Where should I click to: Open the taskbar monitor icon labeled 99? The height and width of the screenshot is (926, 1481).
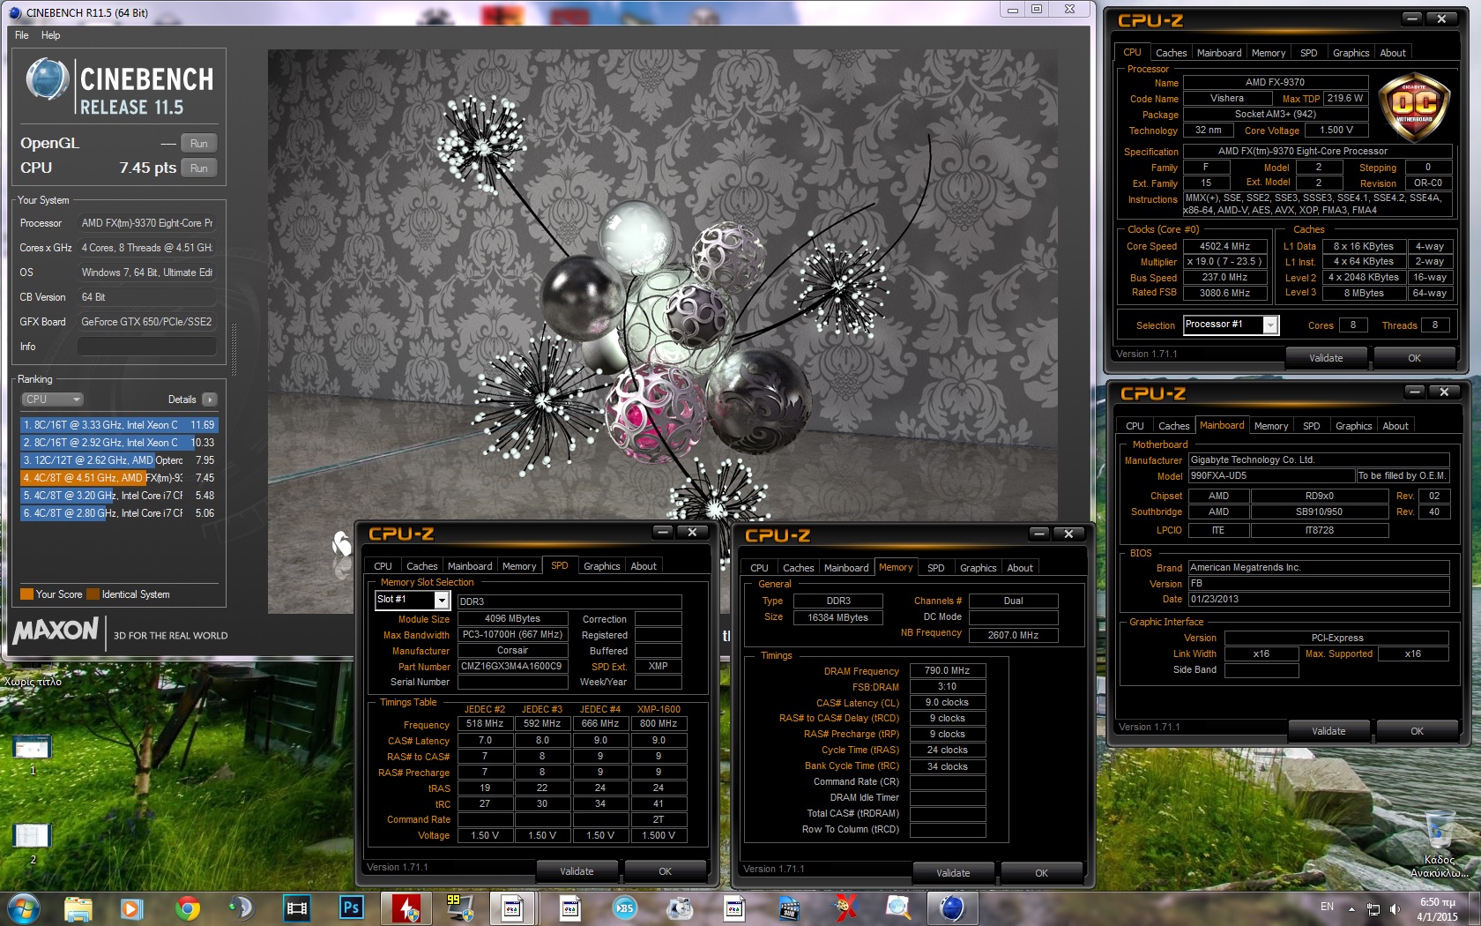coord(459,908)
